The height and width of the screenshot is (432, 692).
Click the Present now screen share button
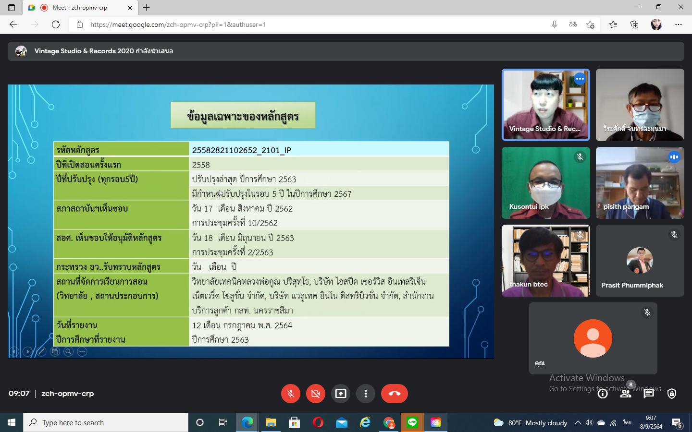[x=341, y=394]
